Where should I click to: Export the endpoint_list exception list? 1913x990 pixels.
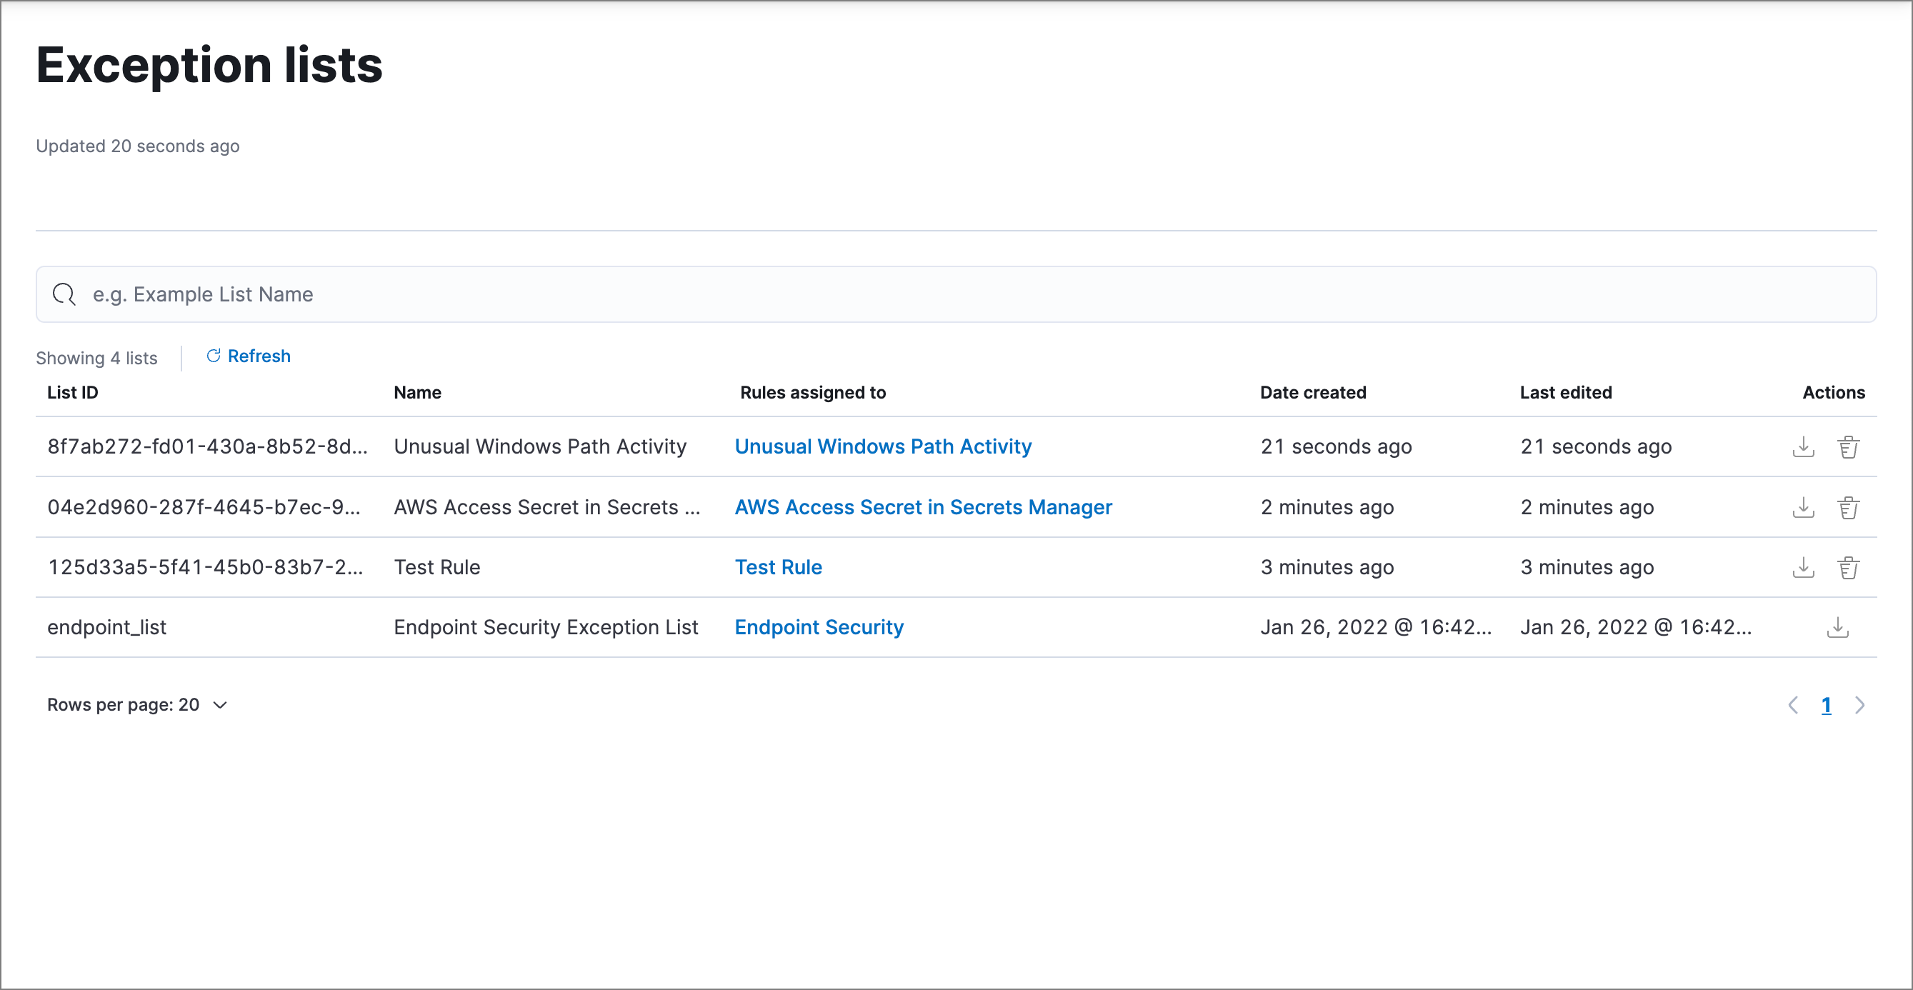tap(1837, 628)
